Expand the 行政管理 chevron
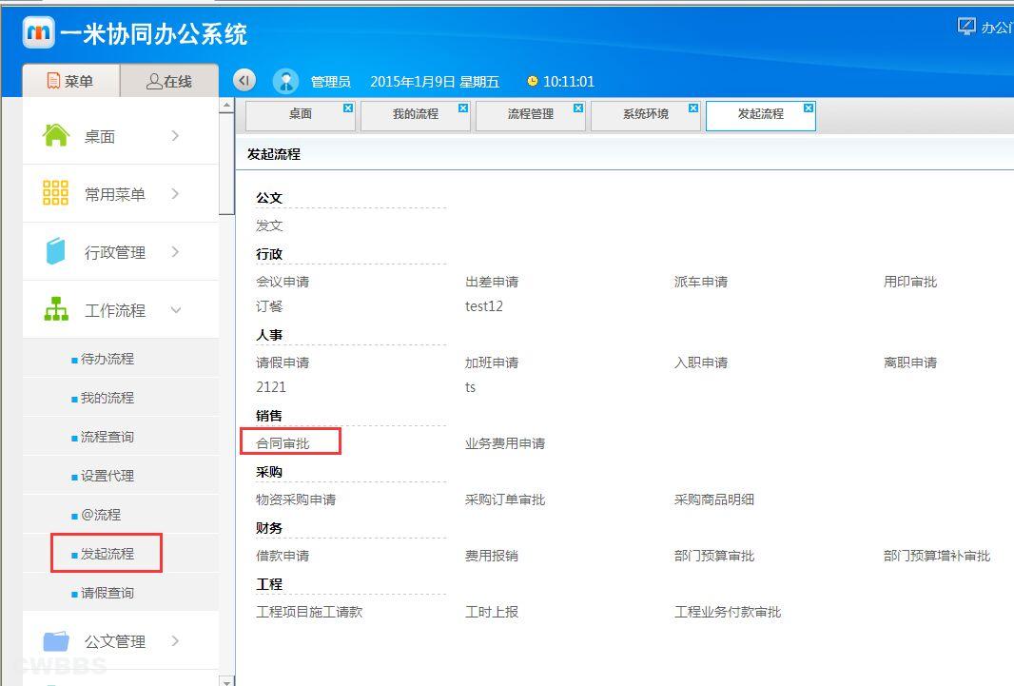Viewport: 1014px width, 686px height. 175,251
